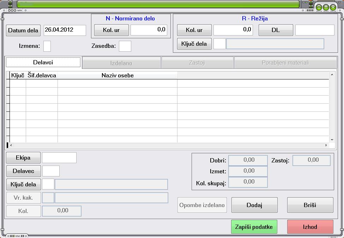Image resolution: width=344 pixels, height=238 pixels.
Task: Click the Dodaj button
Action: [254, 205]
